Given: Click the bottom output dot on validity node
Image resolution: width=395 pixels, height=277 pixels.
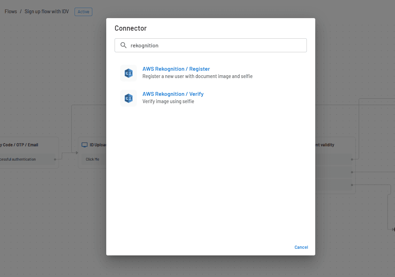Looking at the screenshot, I should [352, 185].
